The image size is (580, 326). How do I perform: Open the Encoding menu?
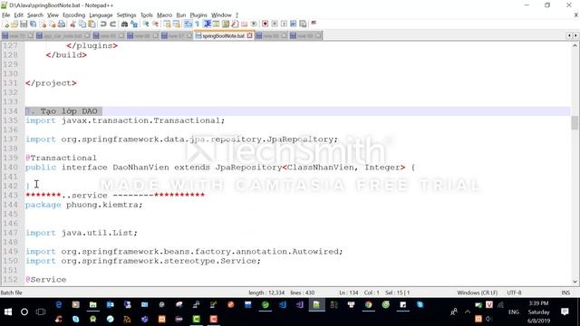(74, 15)
